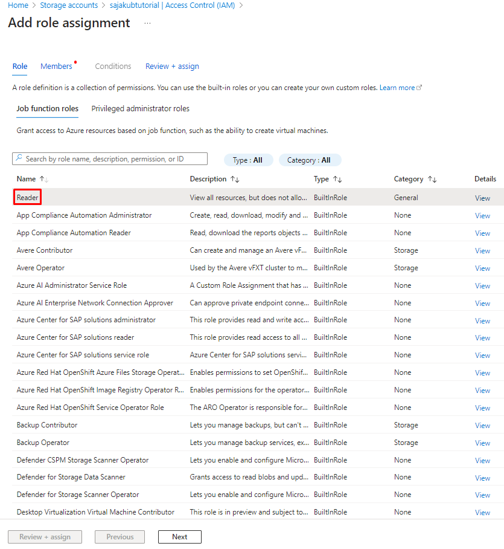Sort by Type column arrows

[x=337, y=179]
